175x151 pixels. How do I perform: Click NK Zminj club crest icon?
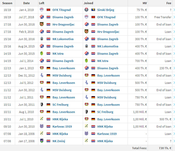[42, 141]
